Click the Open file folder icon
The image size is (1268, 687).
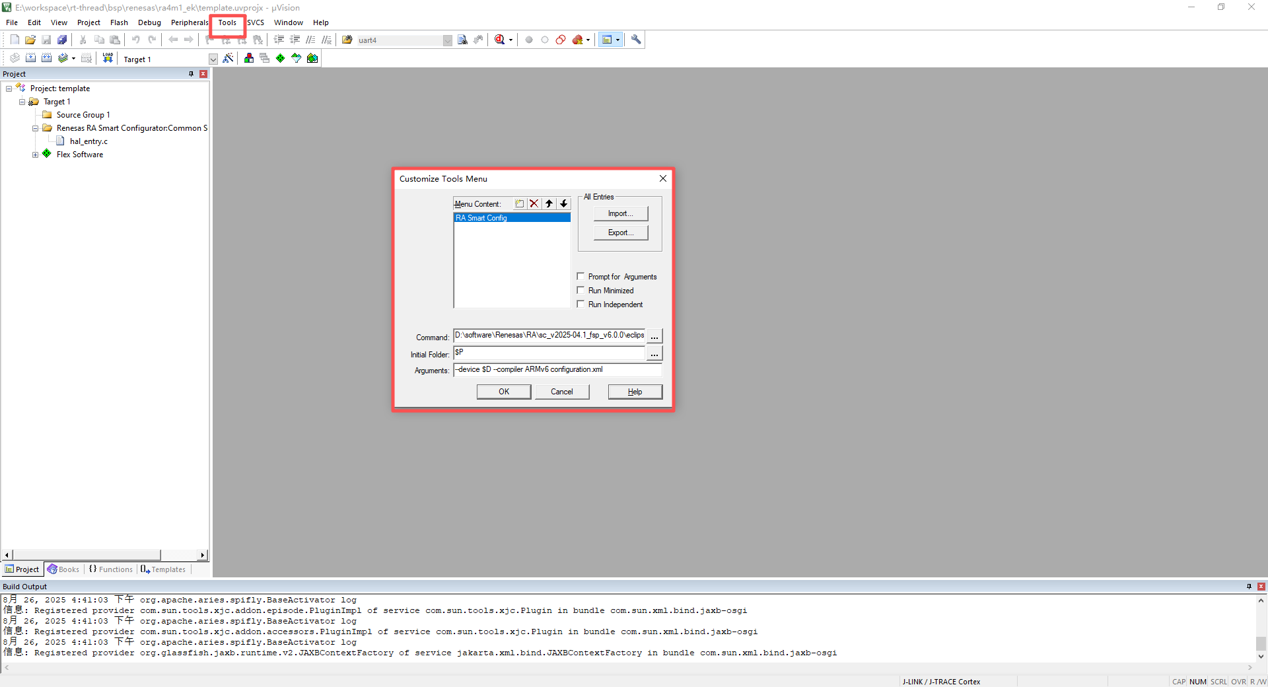click(30, 40)
